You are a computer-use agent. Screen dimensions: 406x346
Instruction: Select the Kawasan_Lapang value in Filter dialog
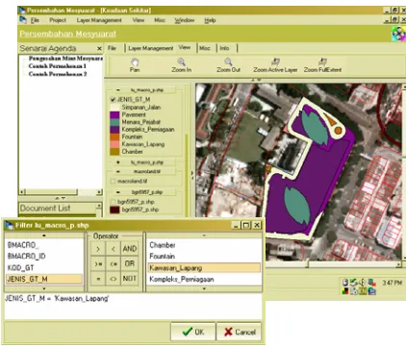[x=204, y=268]
